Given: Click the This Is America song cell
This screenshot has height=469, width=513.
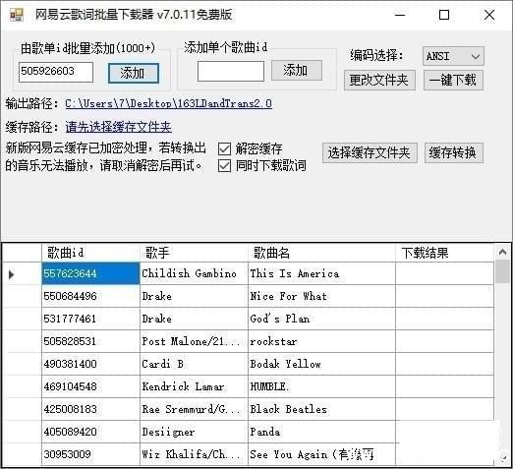Looking at the screenshot, I should click(321, 273).
